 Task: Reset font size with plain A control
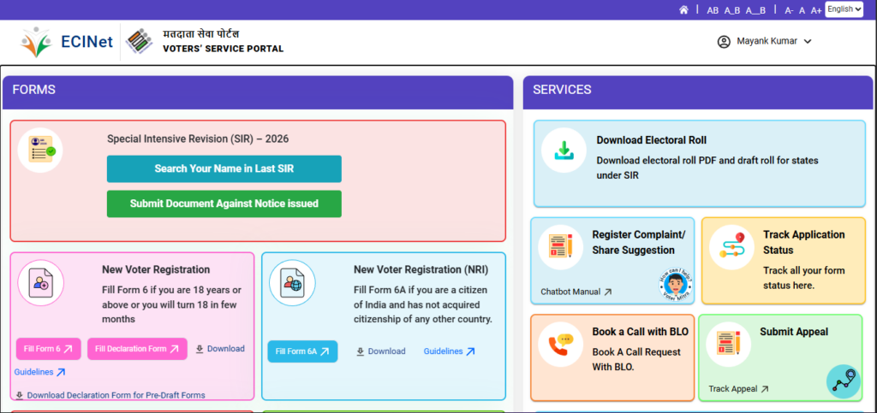802,10
